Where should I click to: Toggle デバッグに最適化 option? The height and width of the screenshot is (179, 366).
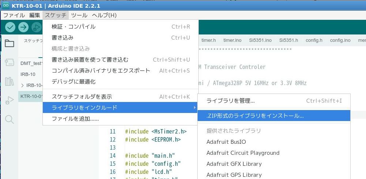(120, 82)
